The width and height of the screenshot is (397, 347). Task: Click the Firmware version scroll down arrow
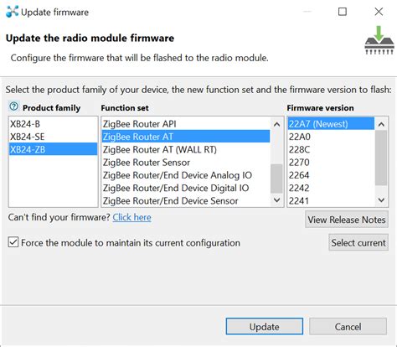[381, 200]
